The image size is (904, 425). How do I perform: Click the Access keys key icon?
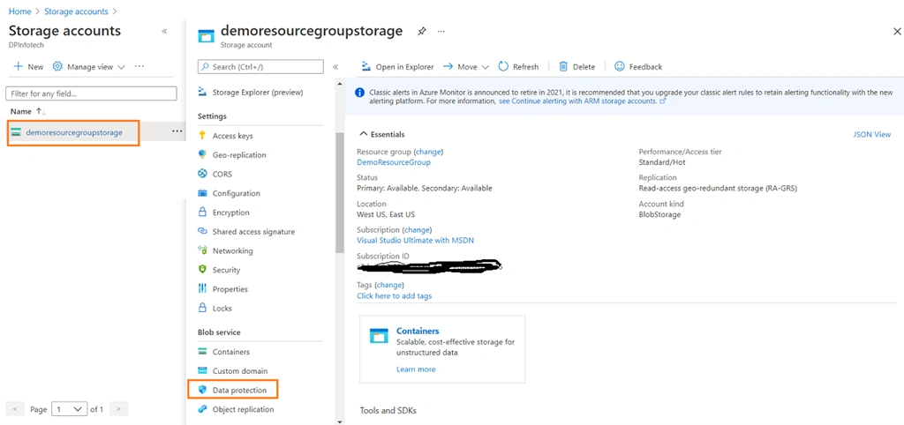click(x=202, y=135)
